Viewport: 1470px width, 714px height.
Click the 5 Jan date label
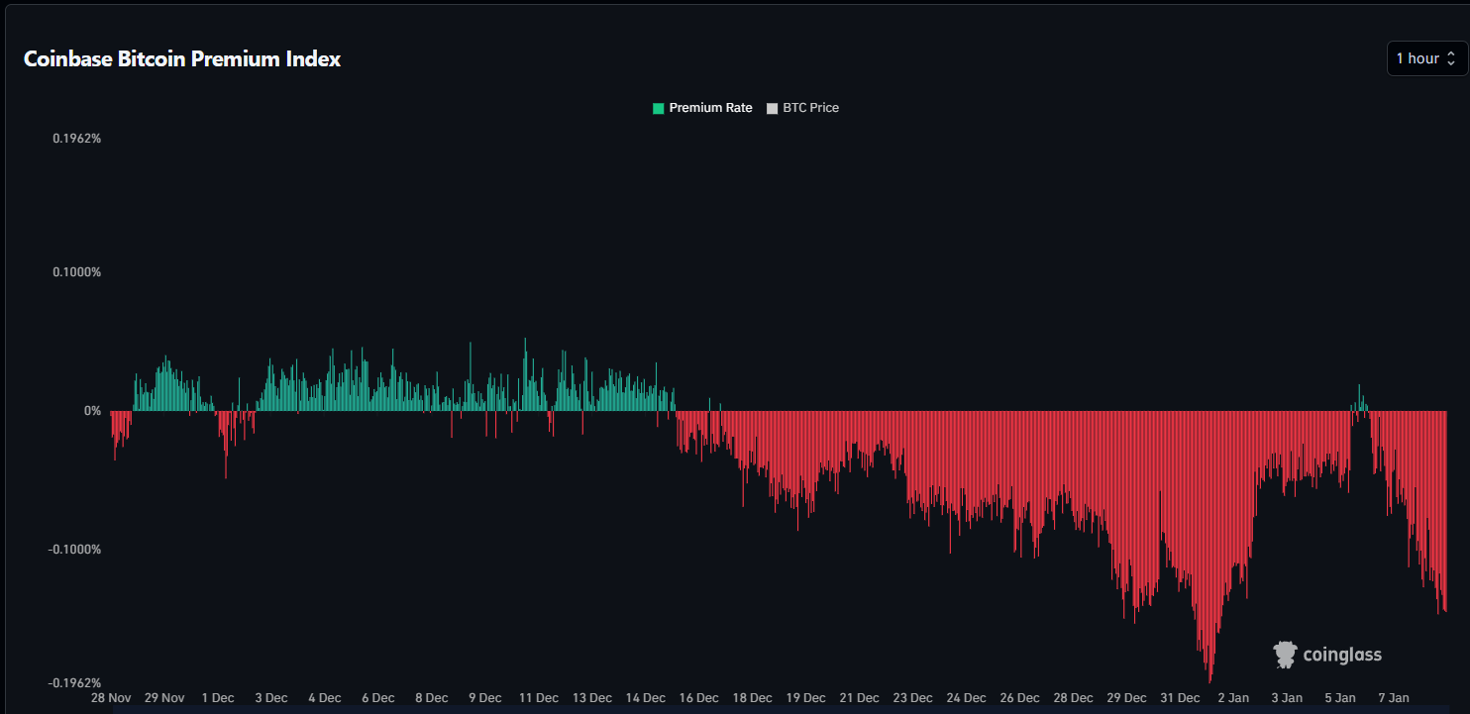pyautogui.click(x=1340, y=698)
